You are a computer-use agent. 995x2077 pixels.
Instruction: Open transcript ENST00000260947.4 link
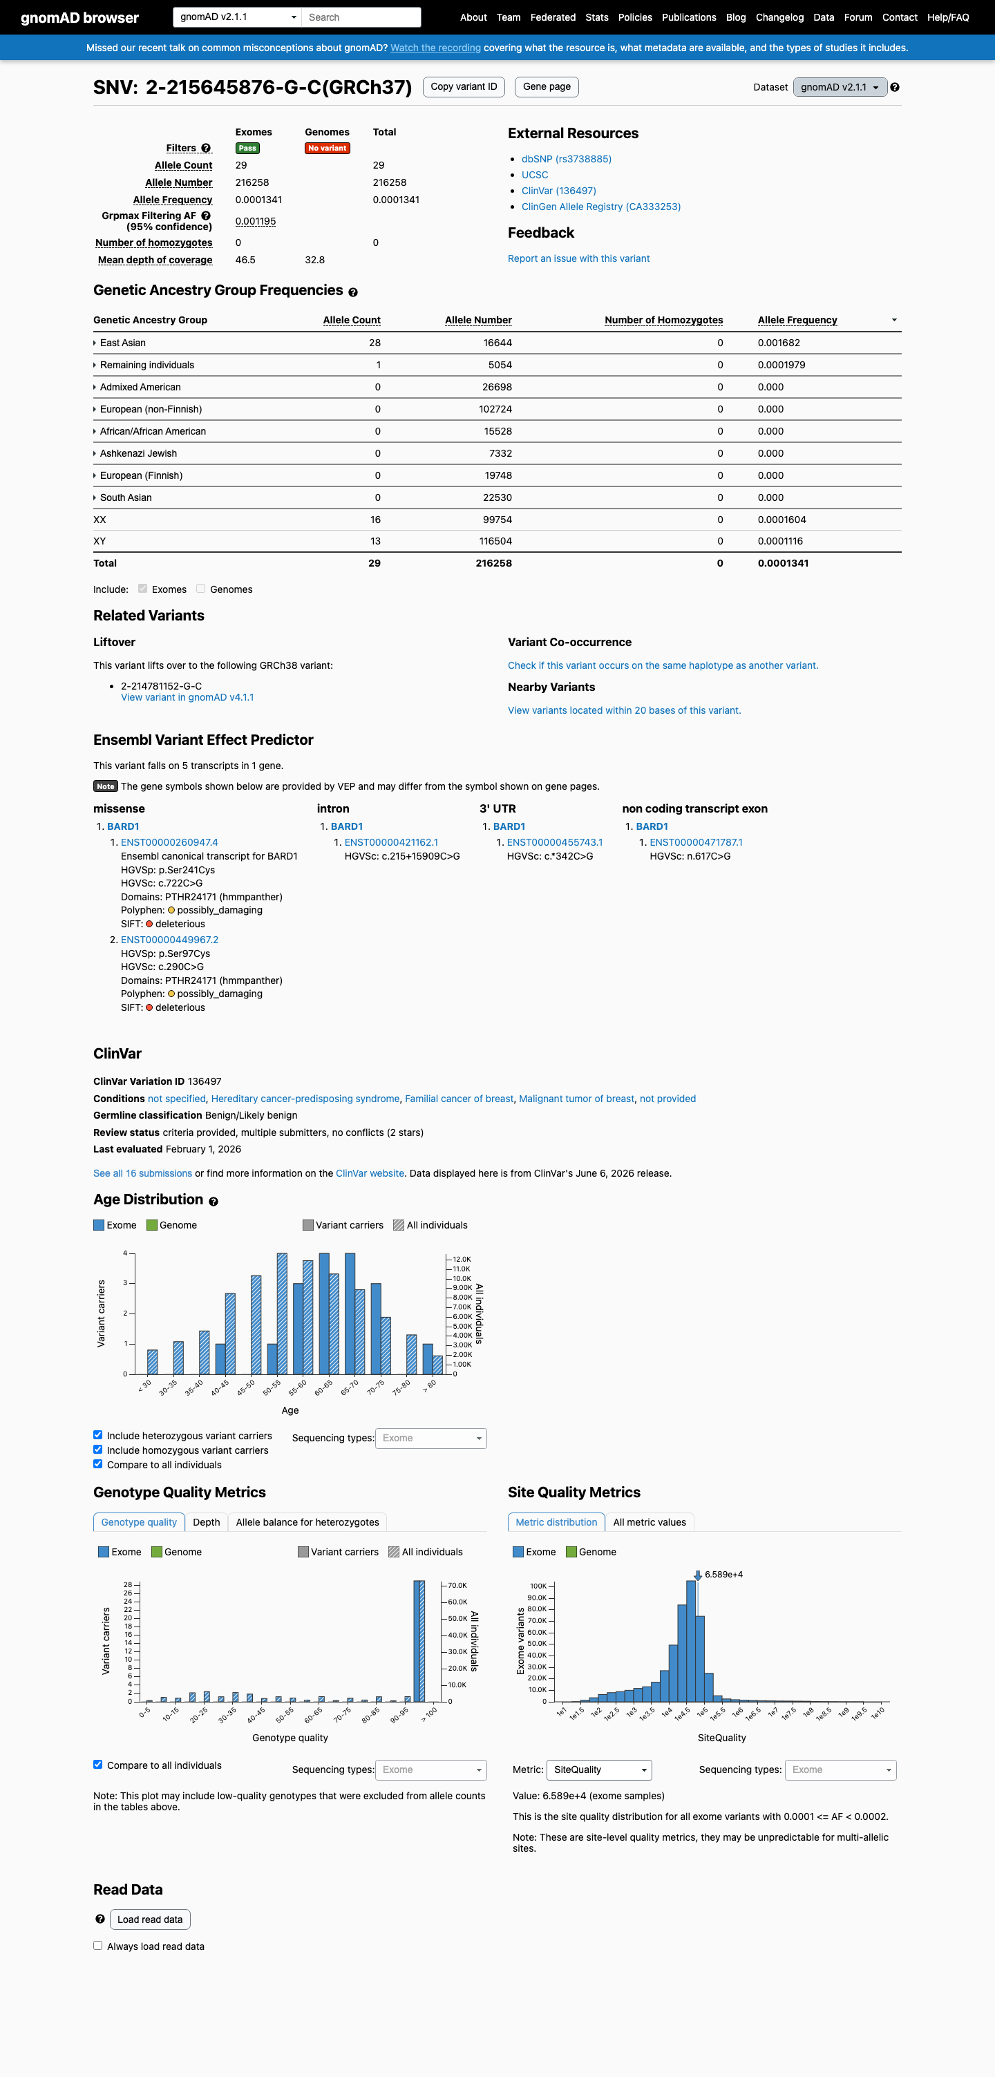tap(169, 842)
